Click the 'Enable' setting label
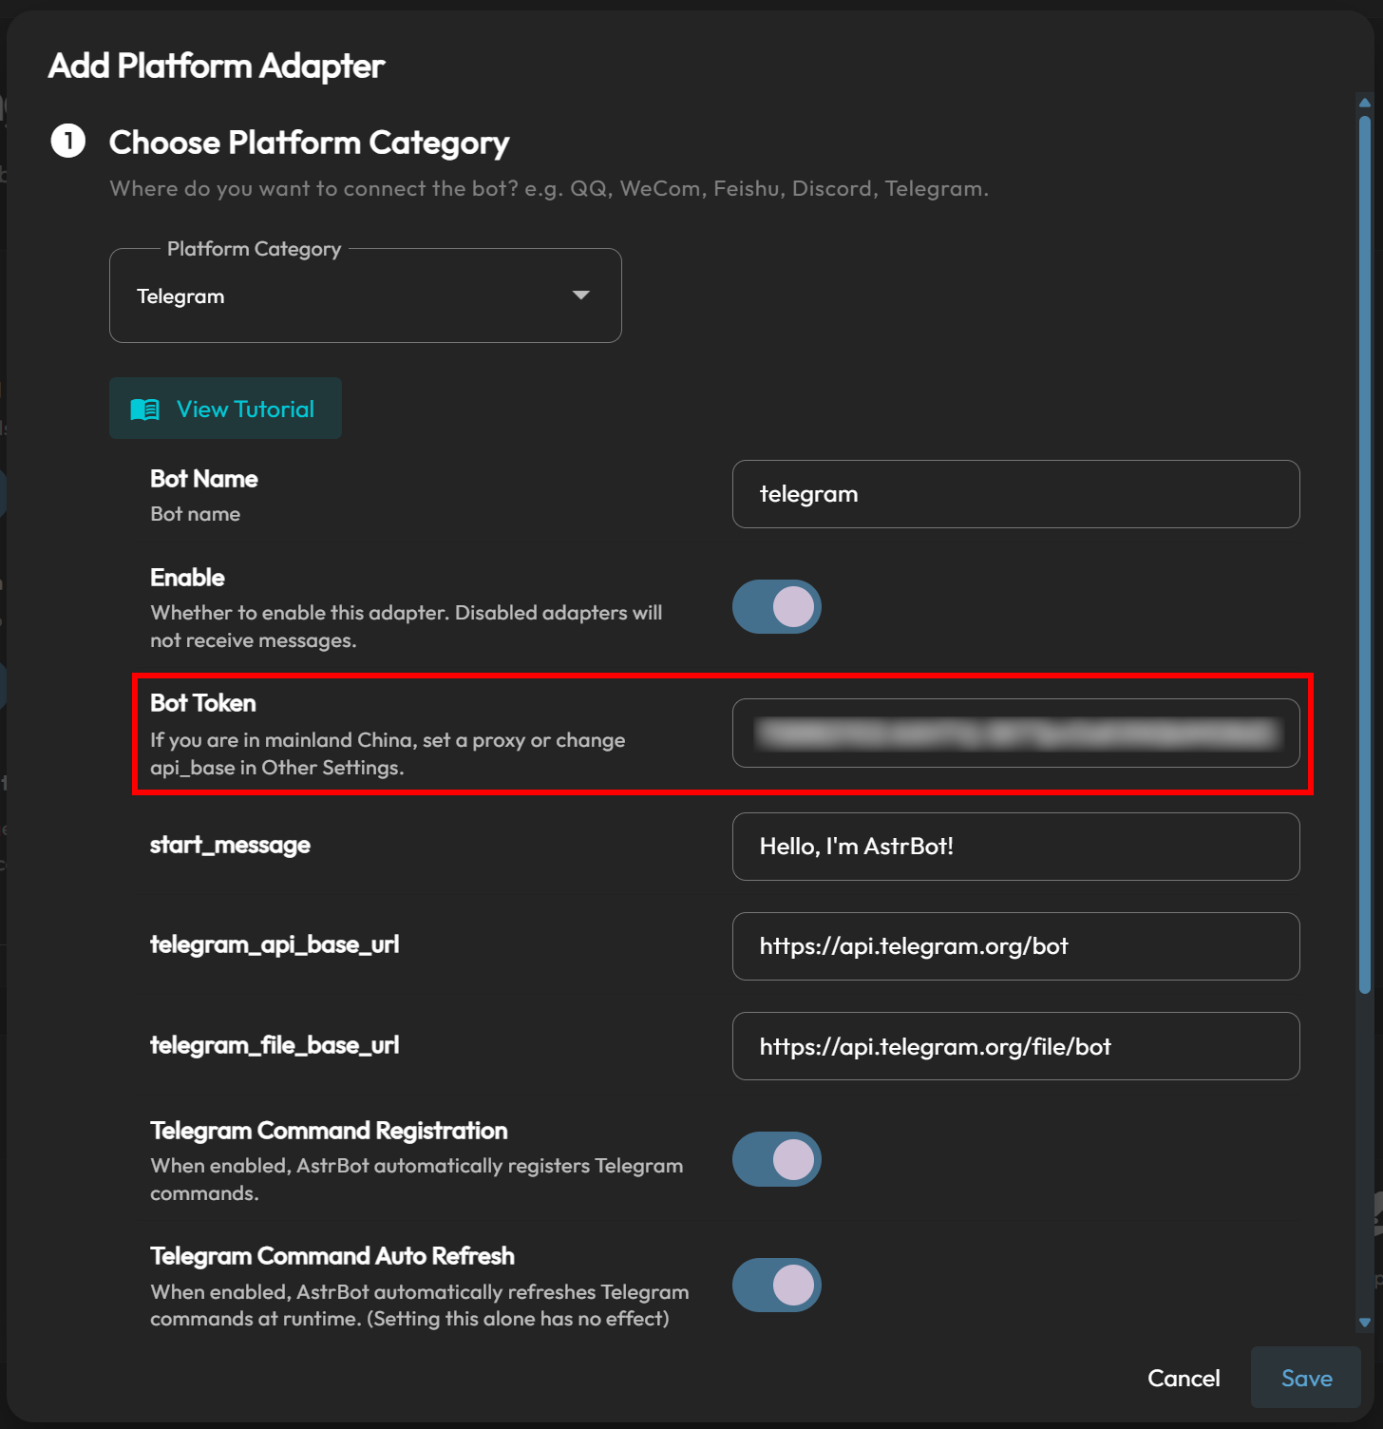 click(187, 578)
